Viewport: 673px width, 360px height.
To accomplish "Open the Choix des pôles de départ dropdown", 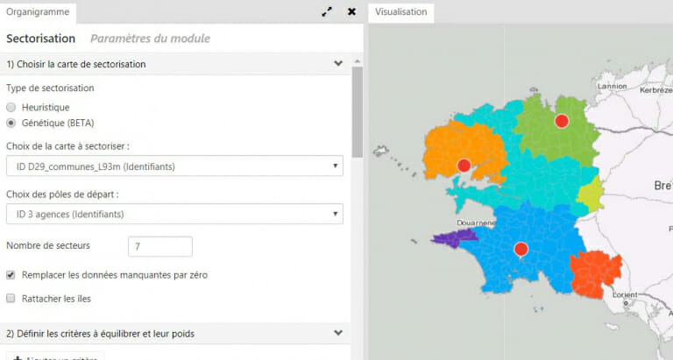I will tap(174, 214).
